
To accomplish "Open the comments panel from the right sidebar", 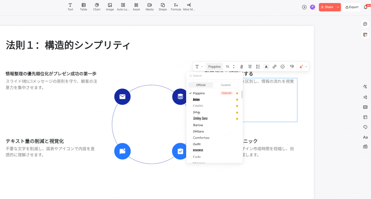I will (x=365, y=24).
